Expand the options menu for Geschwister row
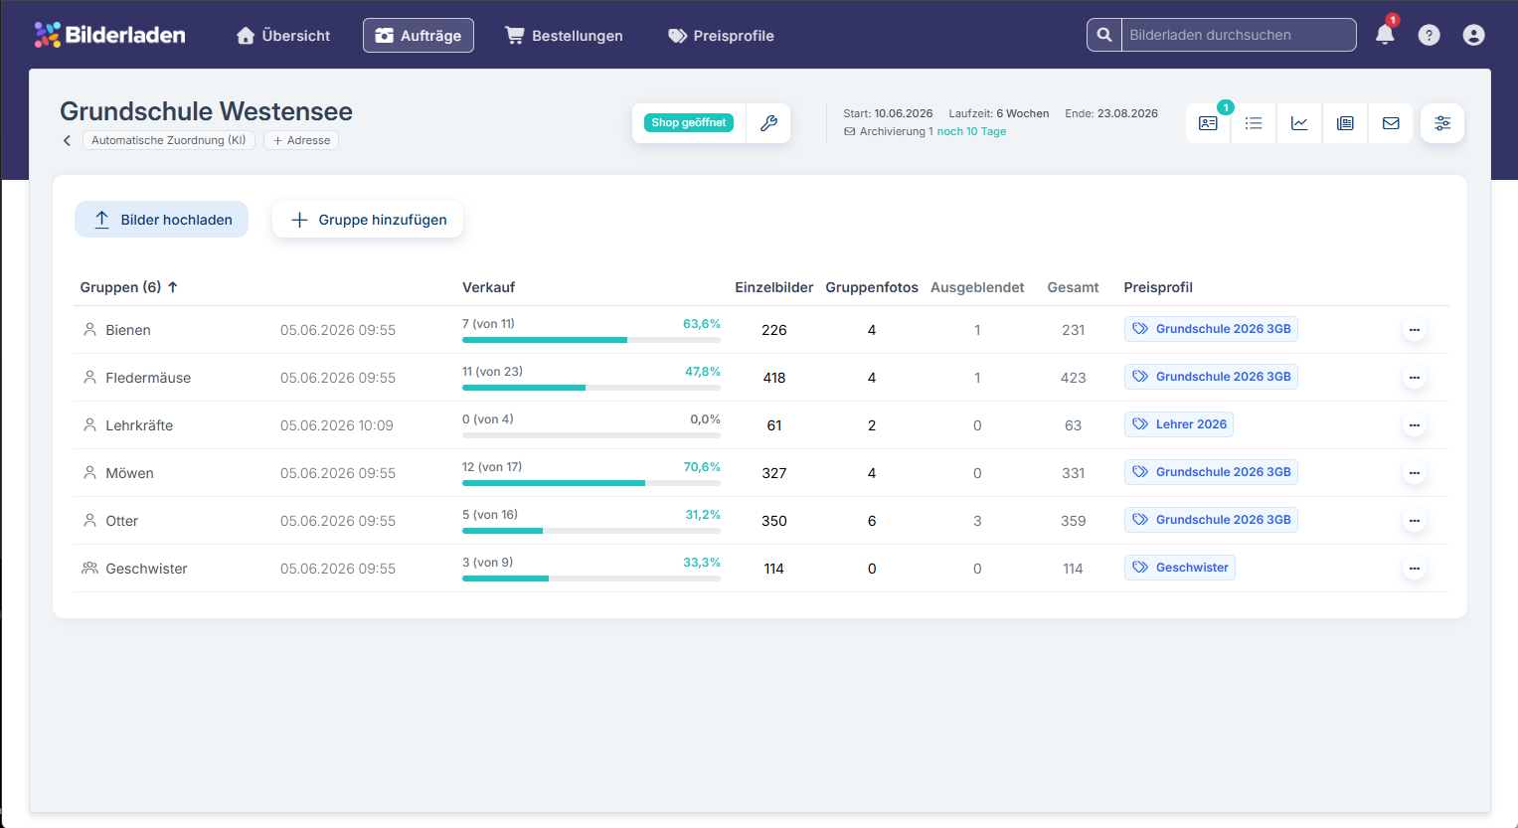Viewport: 1518px width, 828px height. pyautogui.click(x=1414, y=569)
